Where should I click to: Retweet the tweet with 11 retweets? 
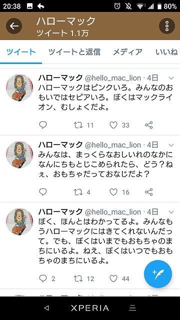click(78, 125)
